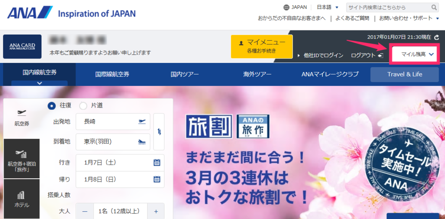The image size is (445, 219).
Task: Open 出発地 field showing 長崎
Action: point(113,121)
